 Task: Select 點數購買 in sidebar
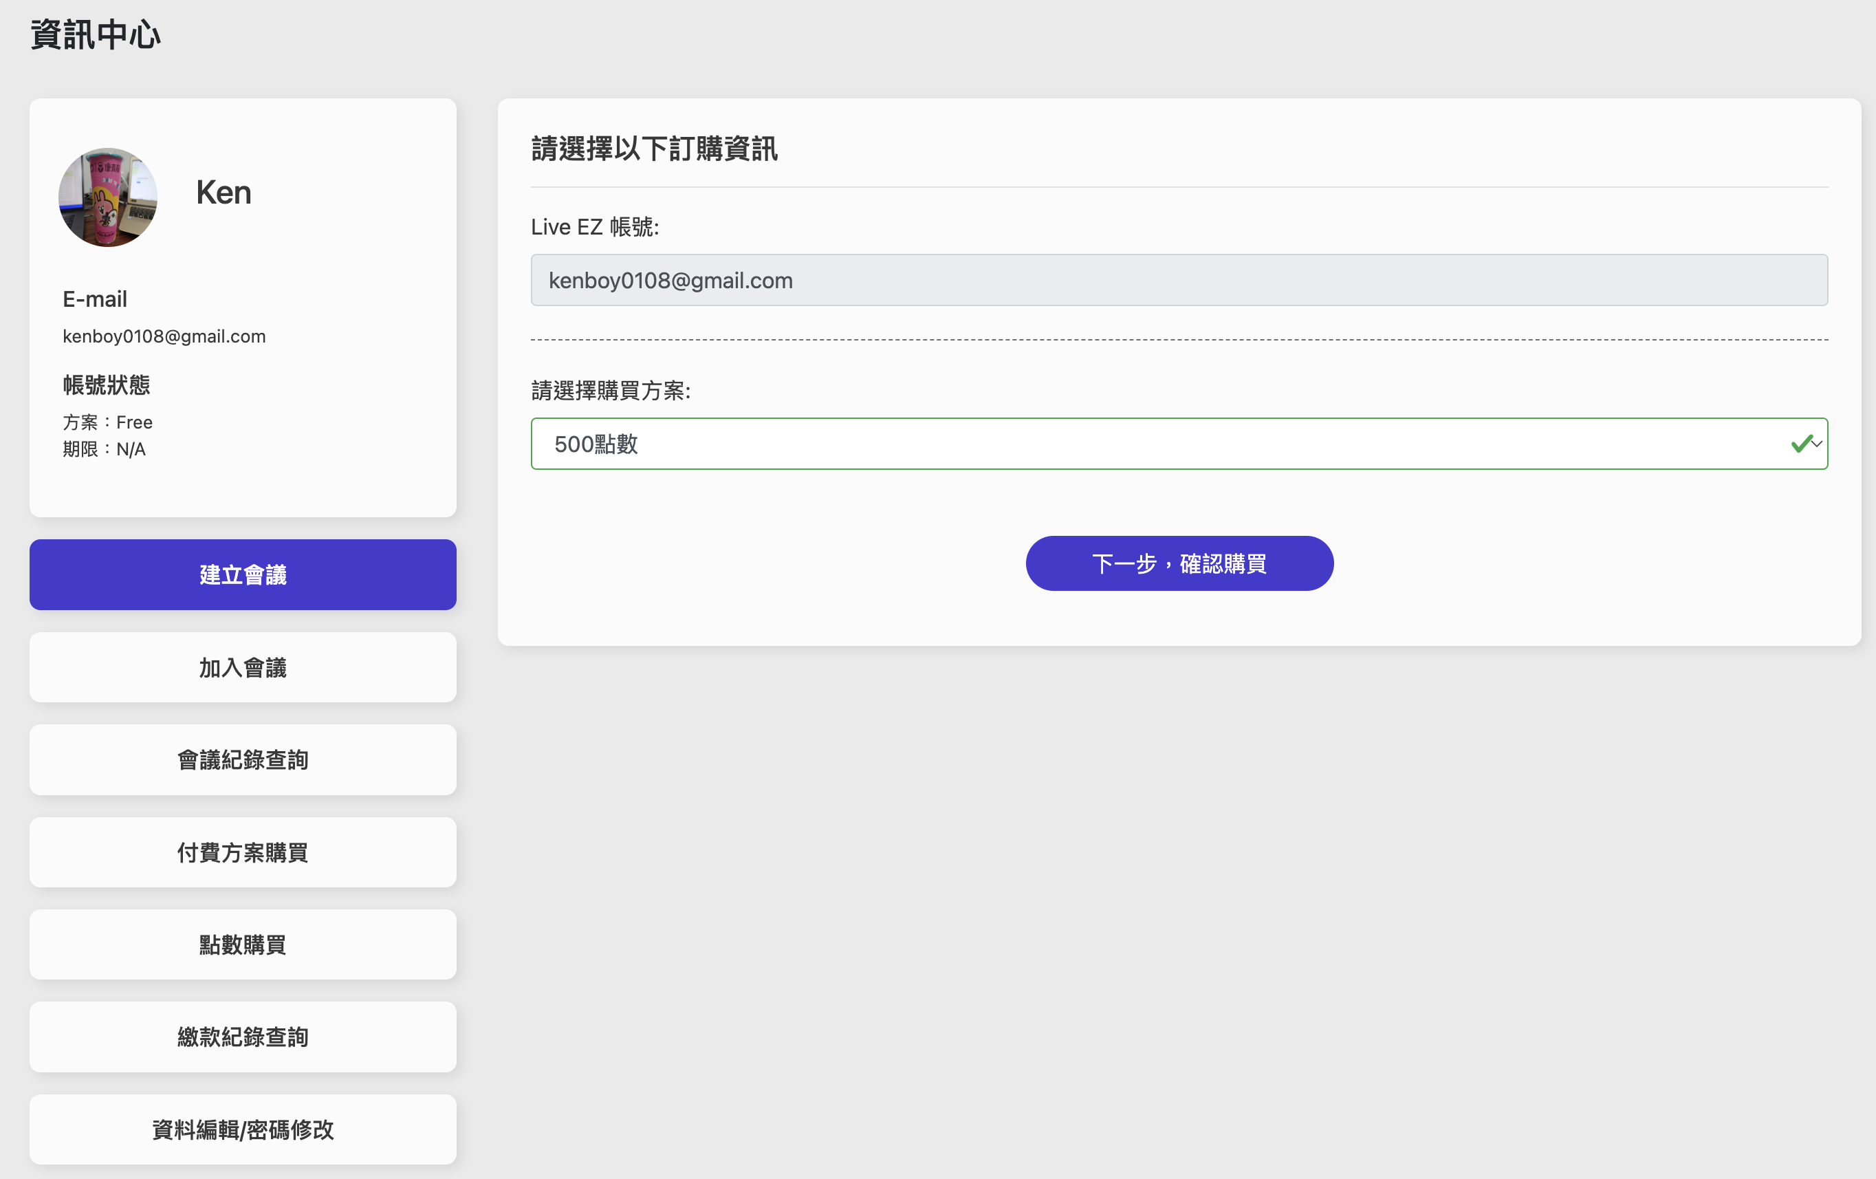(x=242, y=944)
